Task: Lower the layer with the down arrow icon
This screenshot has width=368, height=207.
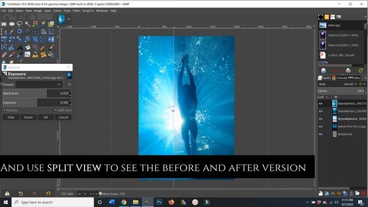Action: (339, 193)
